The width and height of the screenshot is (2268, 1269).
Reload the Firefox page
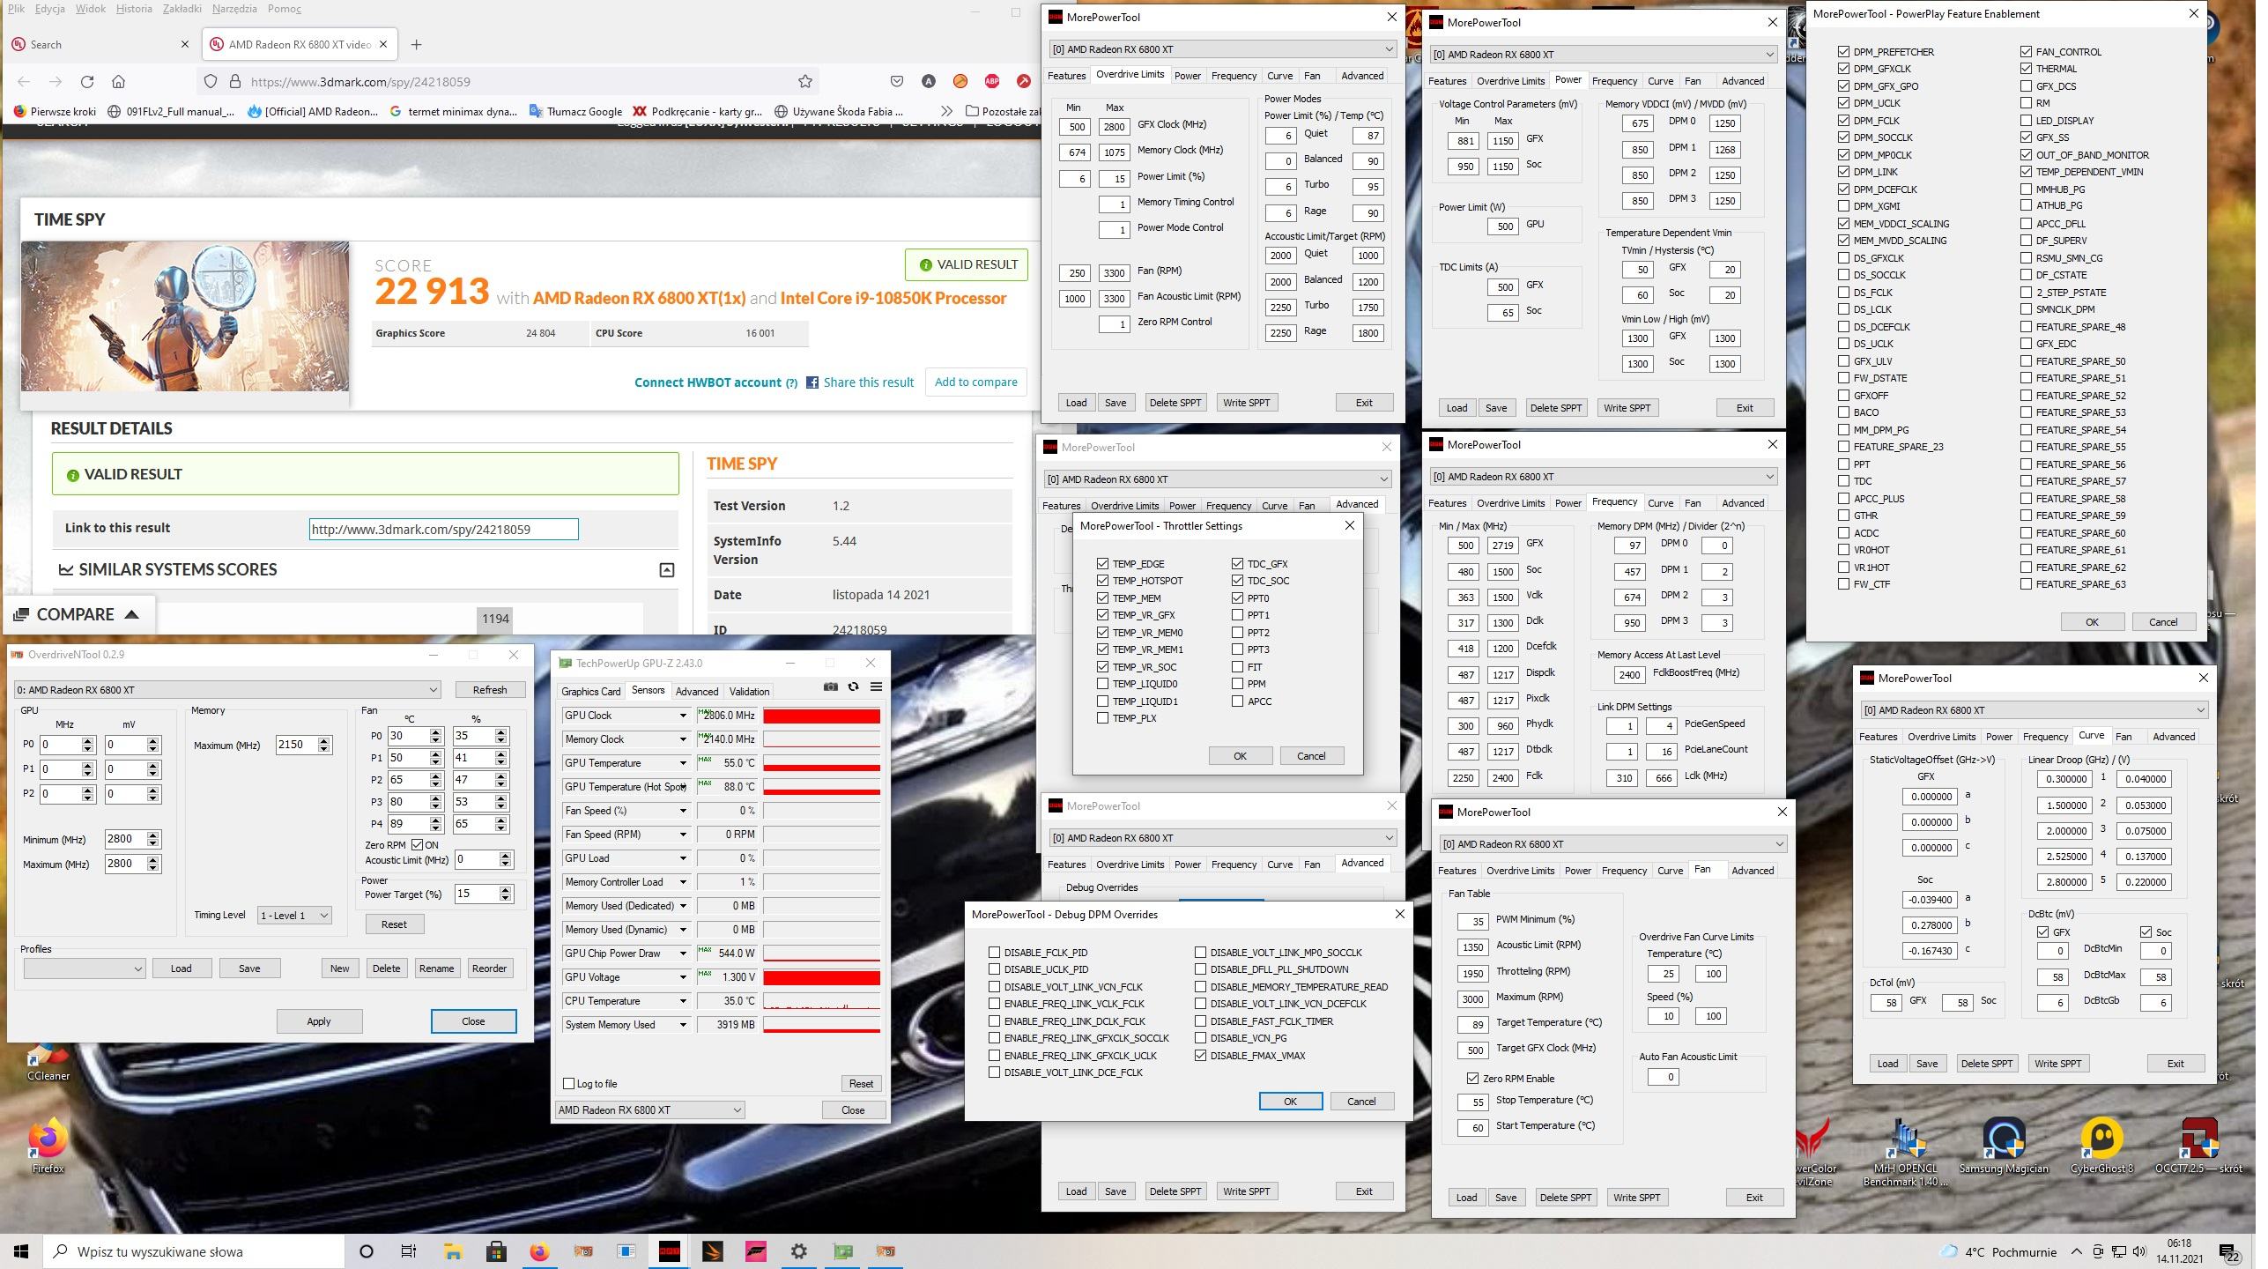(x=87, y=82)
